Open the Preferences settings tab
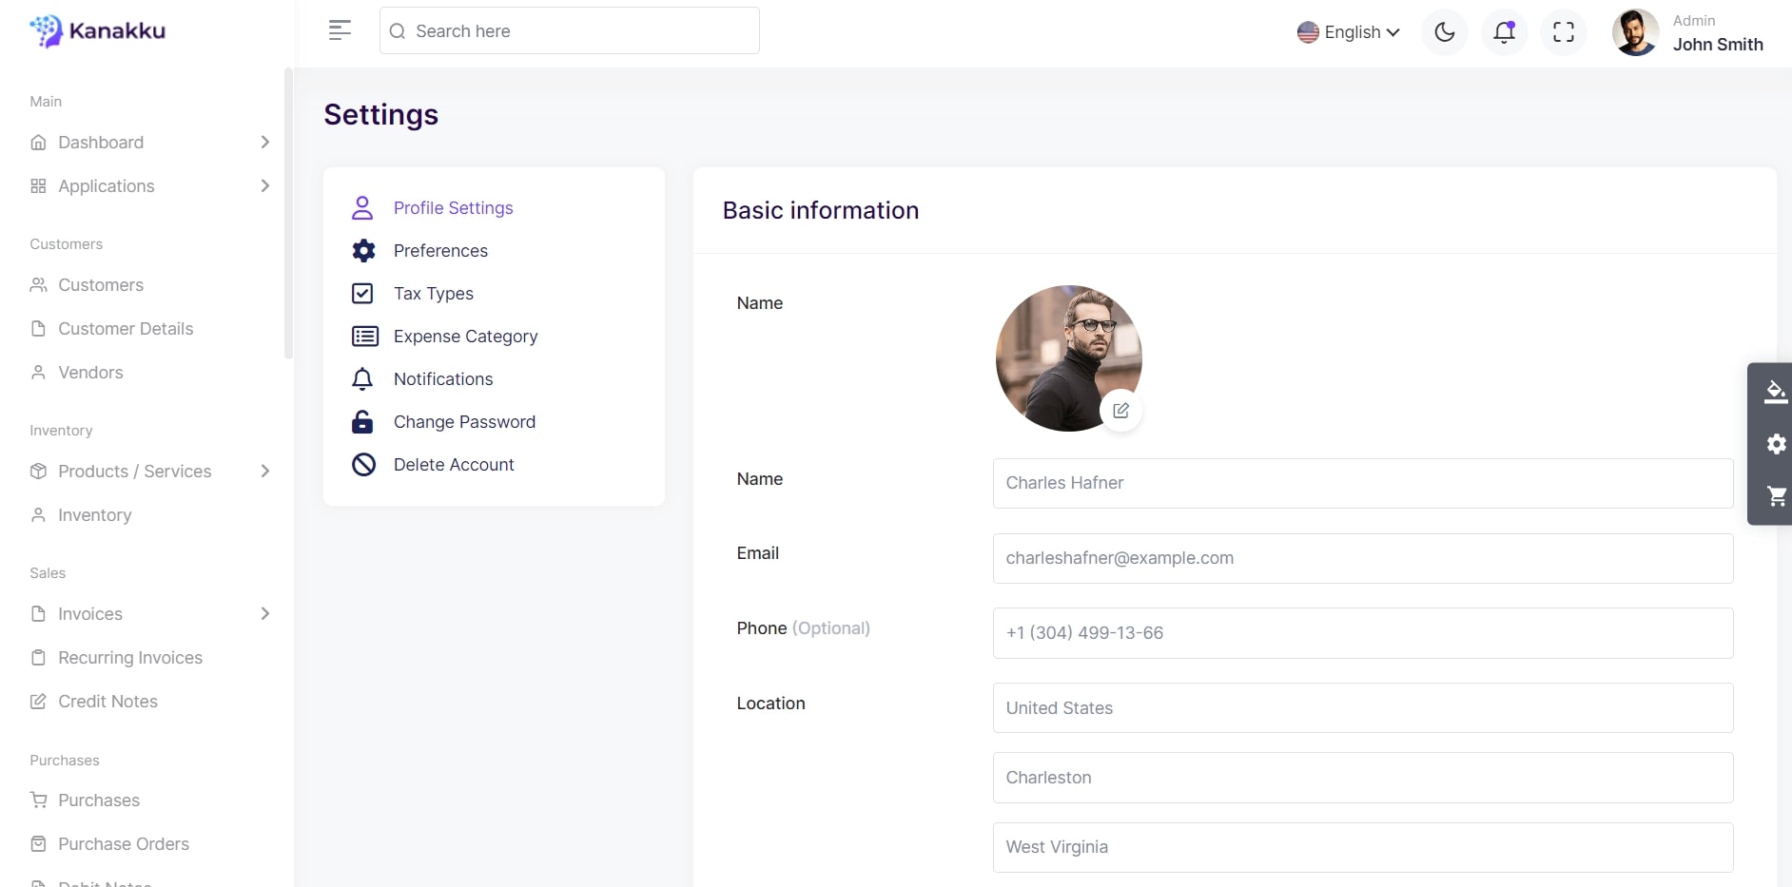The width and height of the screenshot is (1792, 887). pyautogui.click(x=440, y=251)
